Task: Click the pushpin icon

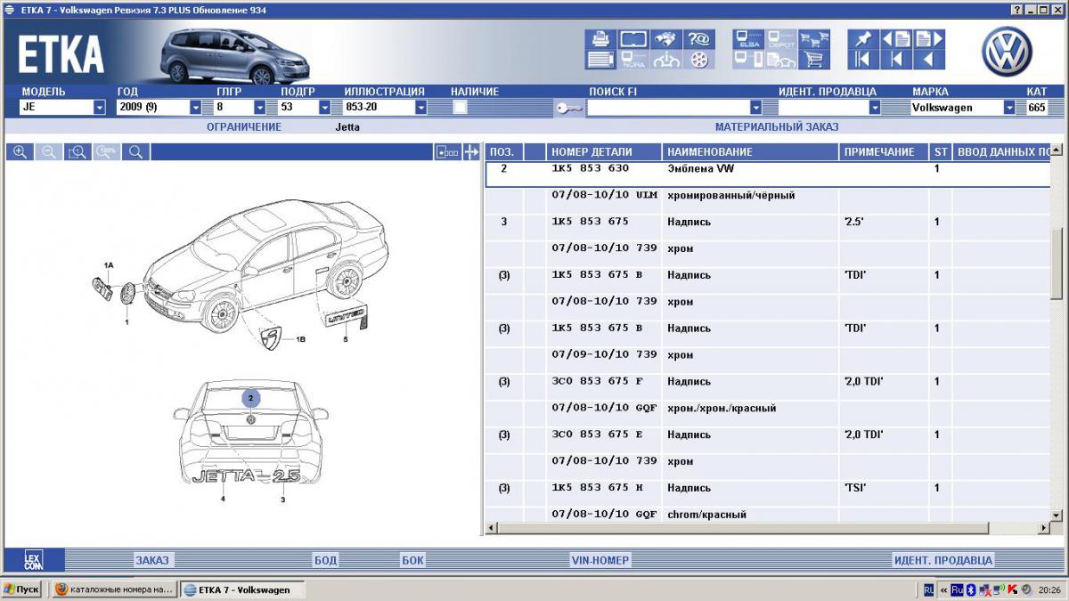Action: tap(862, 39)
